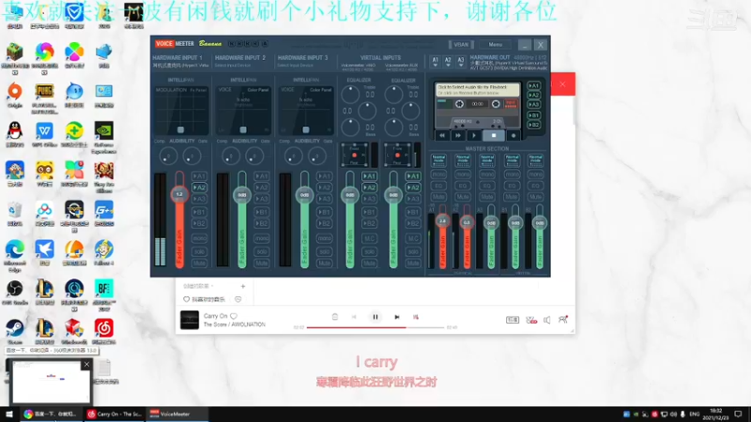The image size is (751, 422).
Task: Go to previous track in music player
Action: [354, 317]
